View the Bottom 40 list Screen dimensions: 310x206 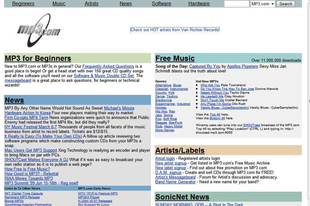click(x=217, y=118)
